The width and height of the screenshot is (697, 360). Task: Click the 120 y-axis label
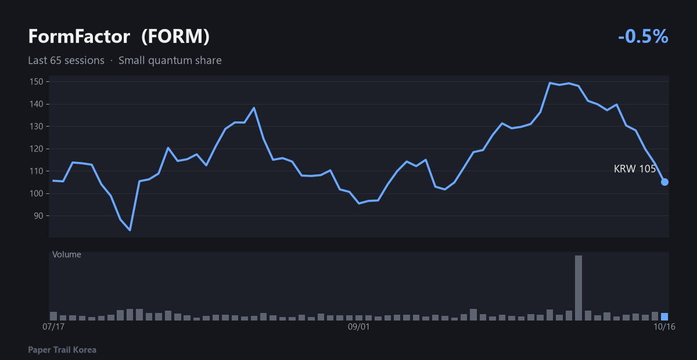click(37, 149)
